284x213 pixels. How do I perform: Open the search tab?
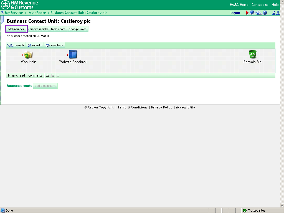[x=16, y=45]
